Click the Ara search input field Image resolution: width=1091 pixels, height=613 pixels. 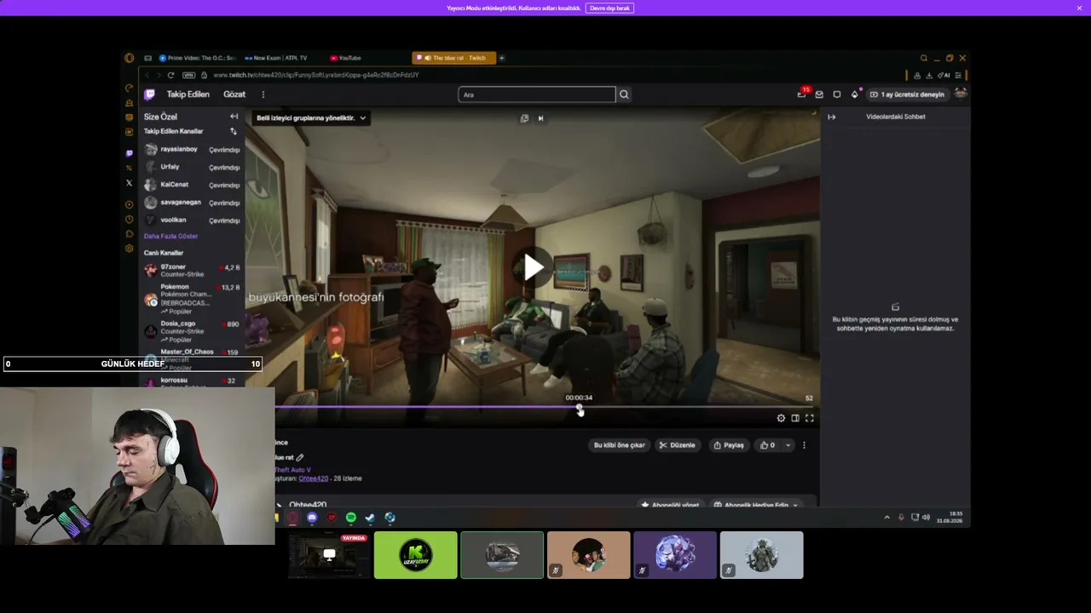point(536,95)
